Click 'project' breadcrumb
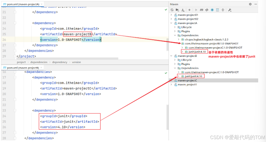The height and width of the screenshot is (142, 266). pyautogui.click(x=21, y=62)
